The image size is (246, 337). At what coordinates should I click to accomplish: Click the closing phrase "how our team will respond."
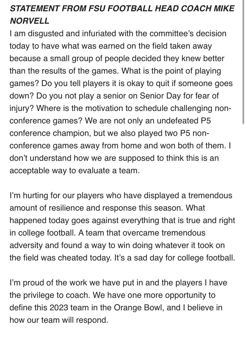click(x=59, y=320)
